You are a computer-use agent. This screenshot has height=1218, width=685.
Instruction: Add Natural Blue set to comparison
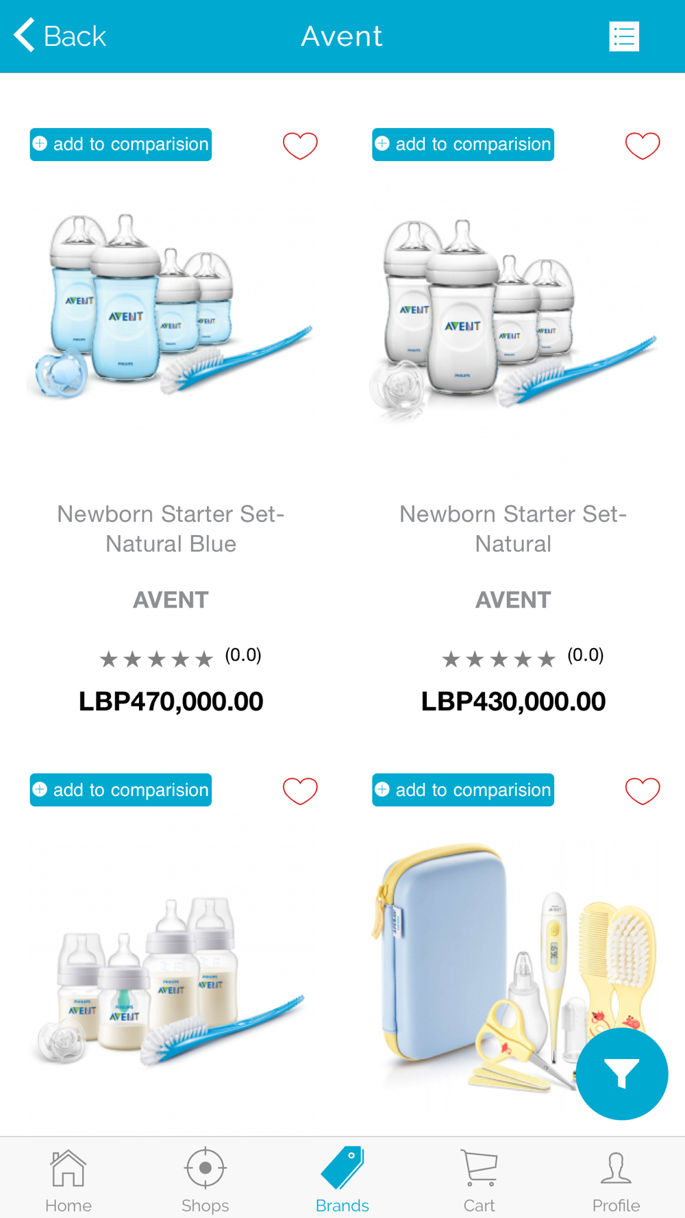click(121, 145)
